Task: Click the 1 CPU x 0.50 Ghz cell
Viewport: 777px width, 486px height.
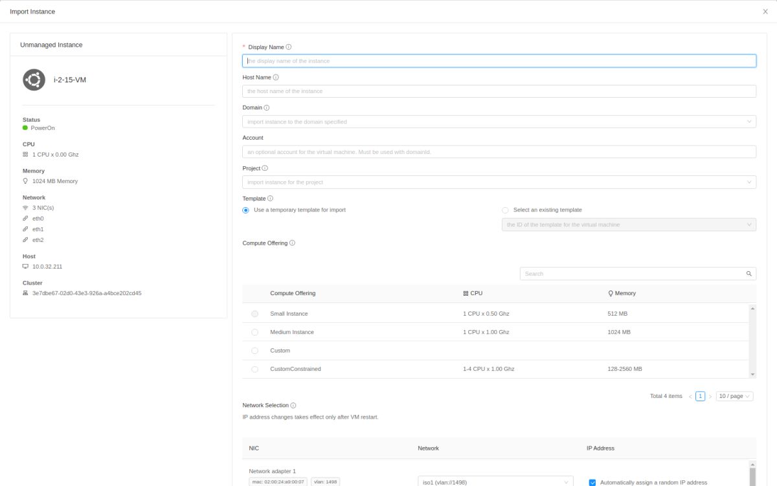Action: [x=486, y=314]
